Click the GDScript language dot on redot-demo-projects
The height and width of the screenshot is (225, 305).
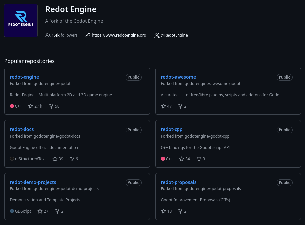[x=12, y=211]
